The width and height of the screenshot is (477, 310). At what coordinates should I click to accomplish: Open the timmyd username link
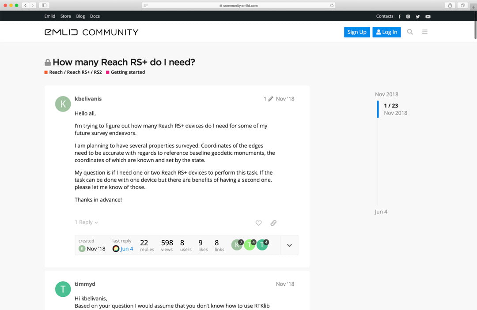click(x=85, y=284)
